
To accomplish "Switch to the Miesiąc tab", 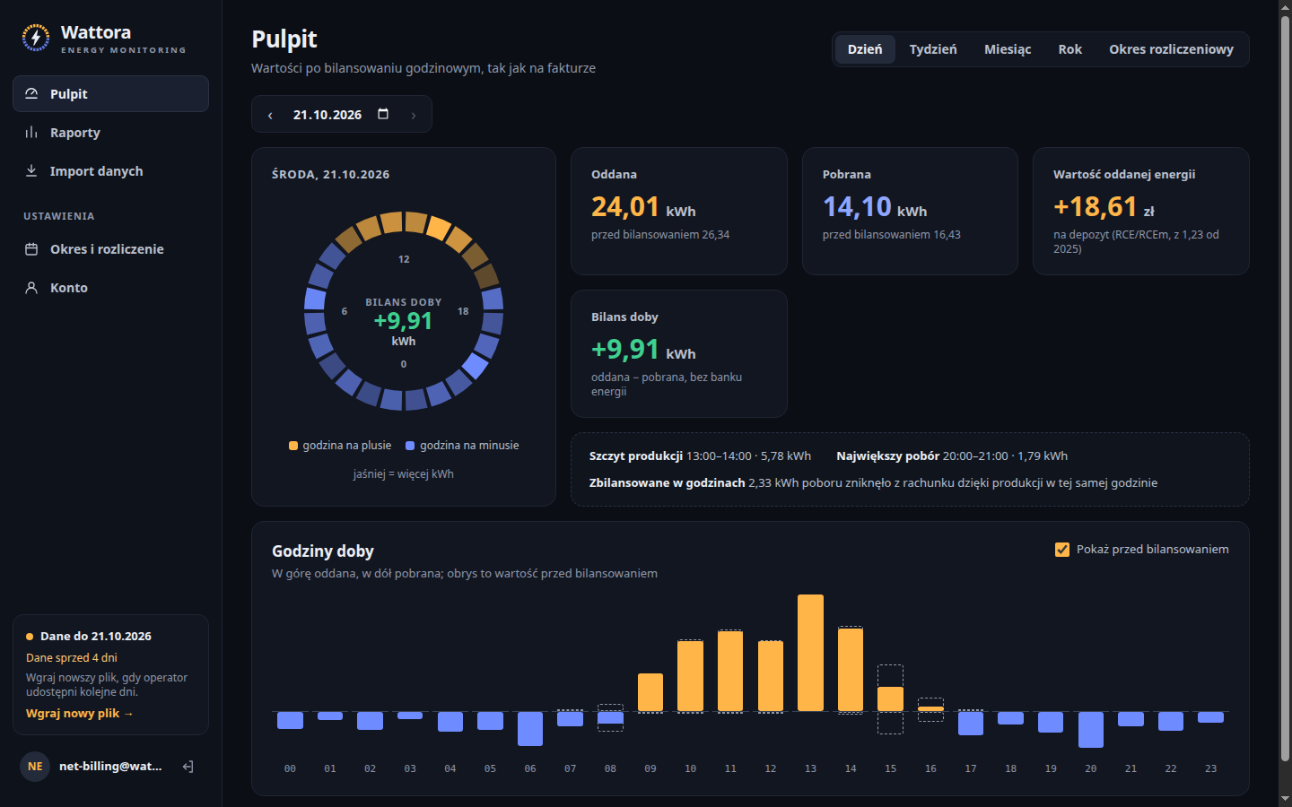I will [x=1008, y=49].
